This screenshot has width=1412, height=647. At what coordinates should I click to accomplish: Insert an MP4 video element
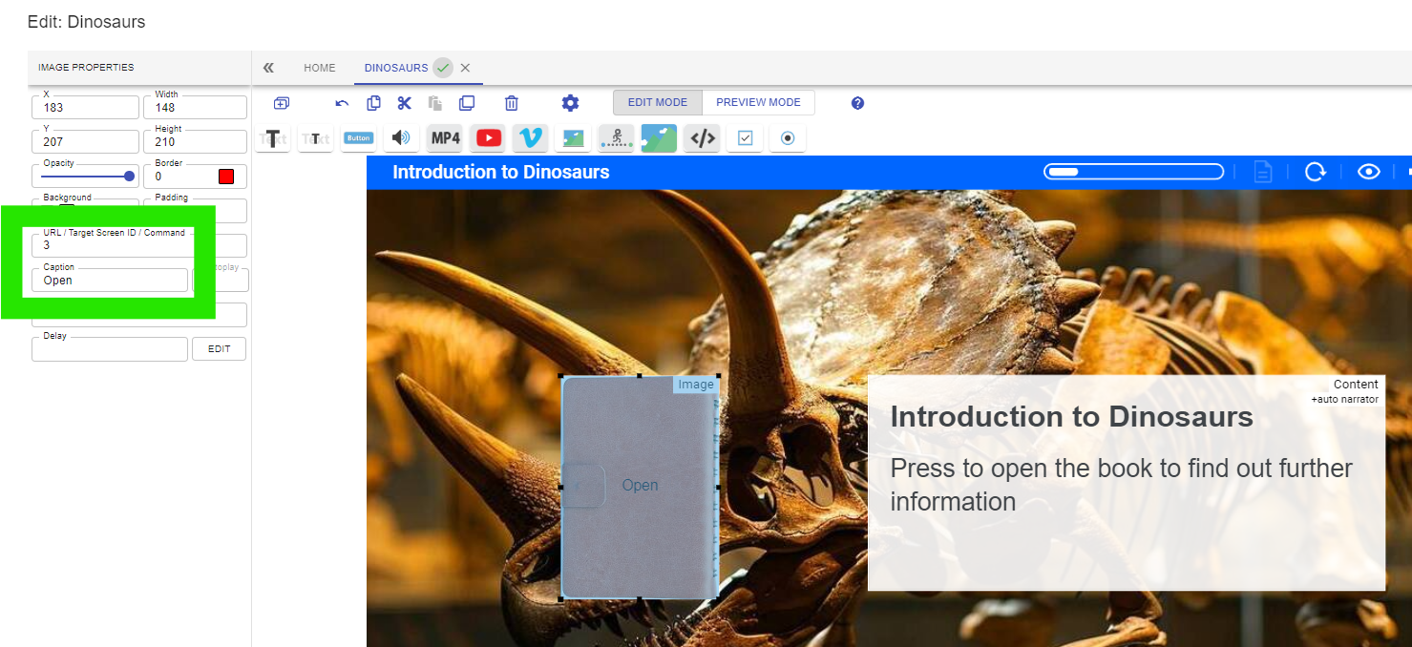coord(445,138)
